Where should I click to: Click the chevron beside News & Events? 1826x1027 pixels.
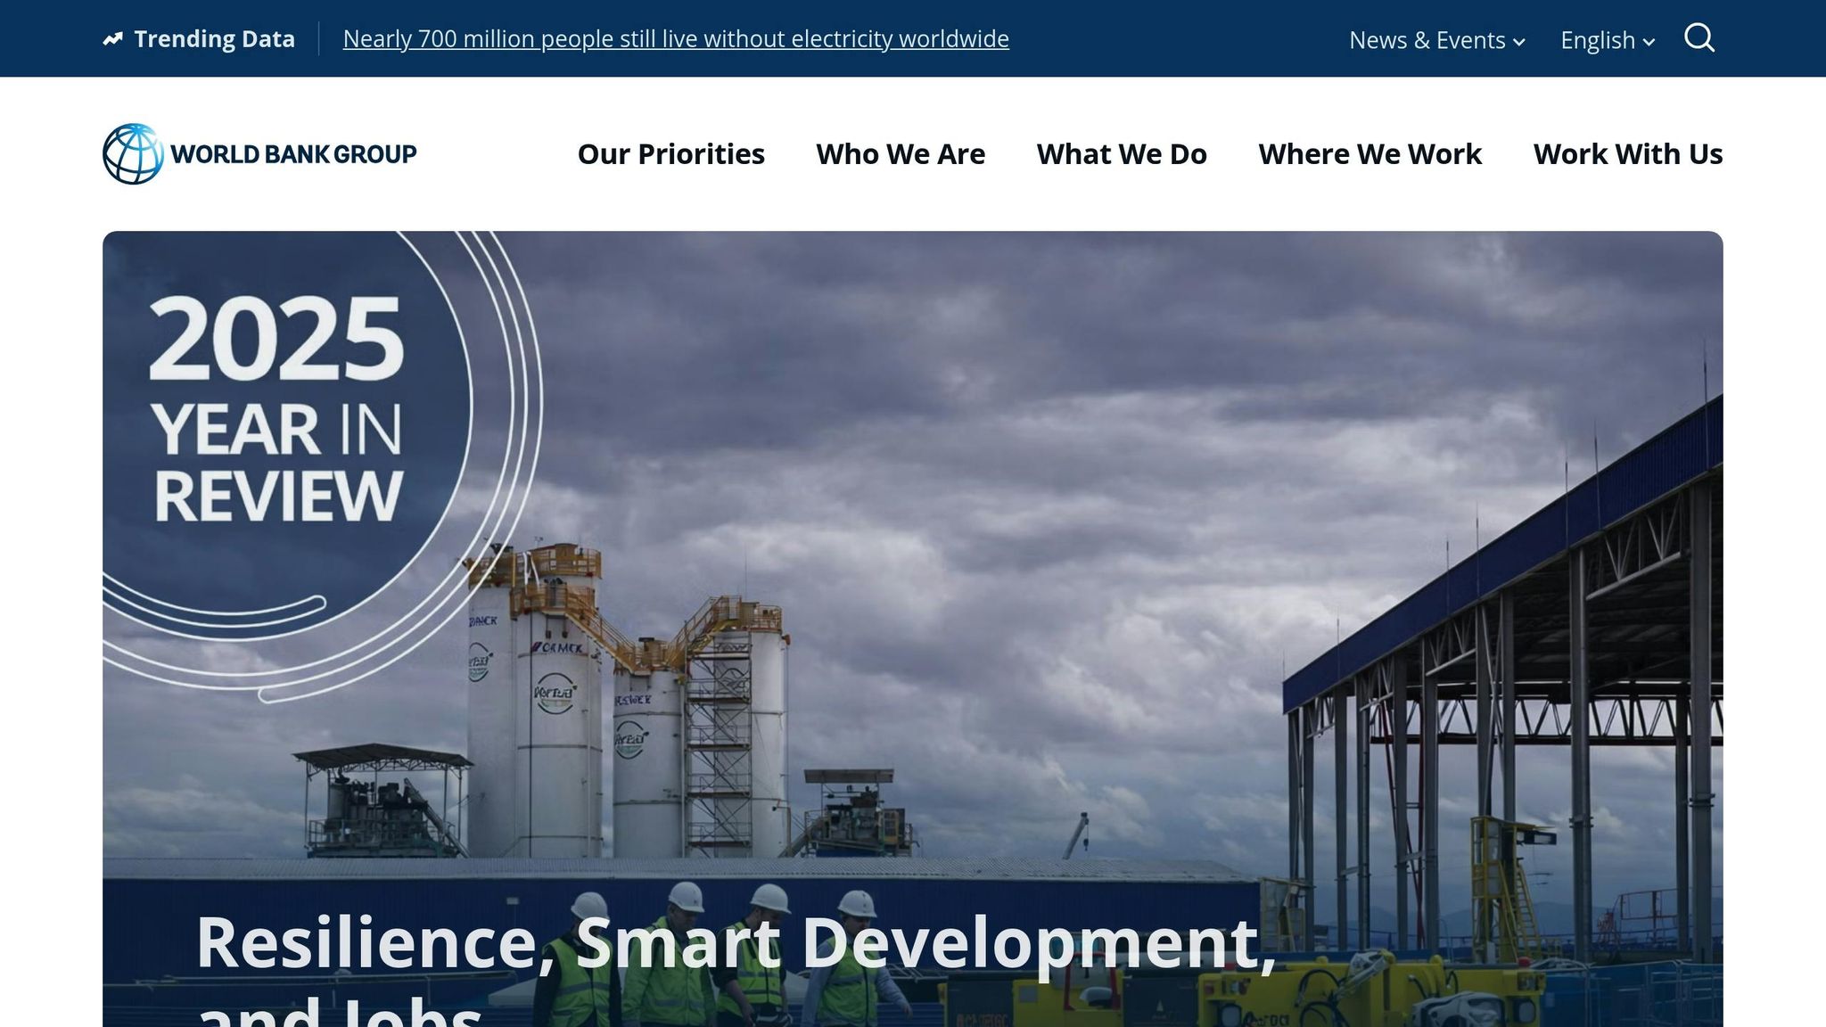coord(1519,42)
